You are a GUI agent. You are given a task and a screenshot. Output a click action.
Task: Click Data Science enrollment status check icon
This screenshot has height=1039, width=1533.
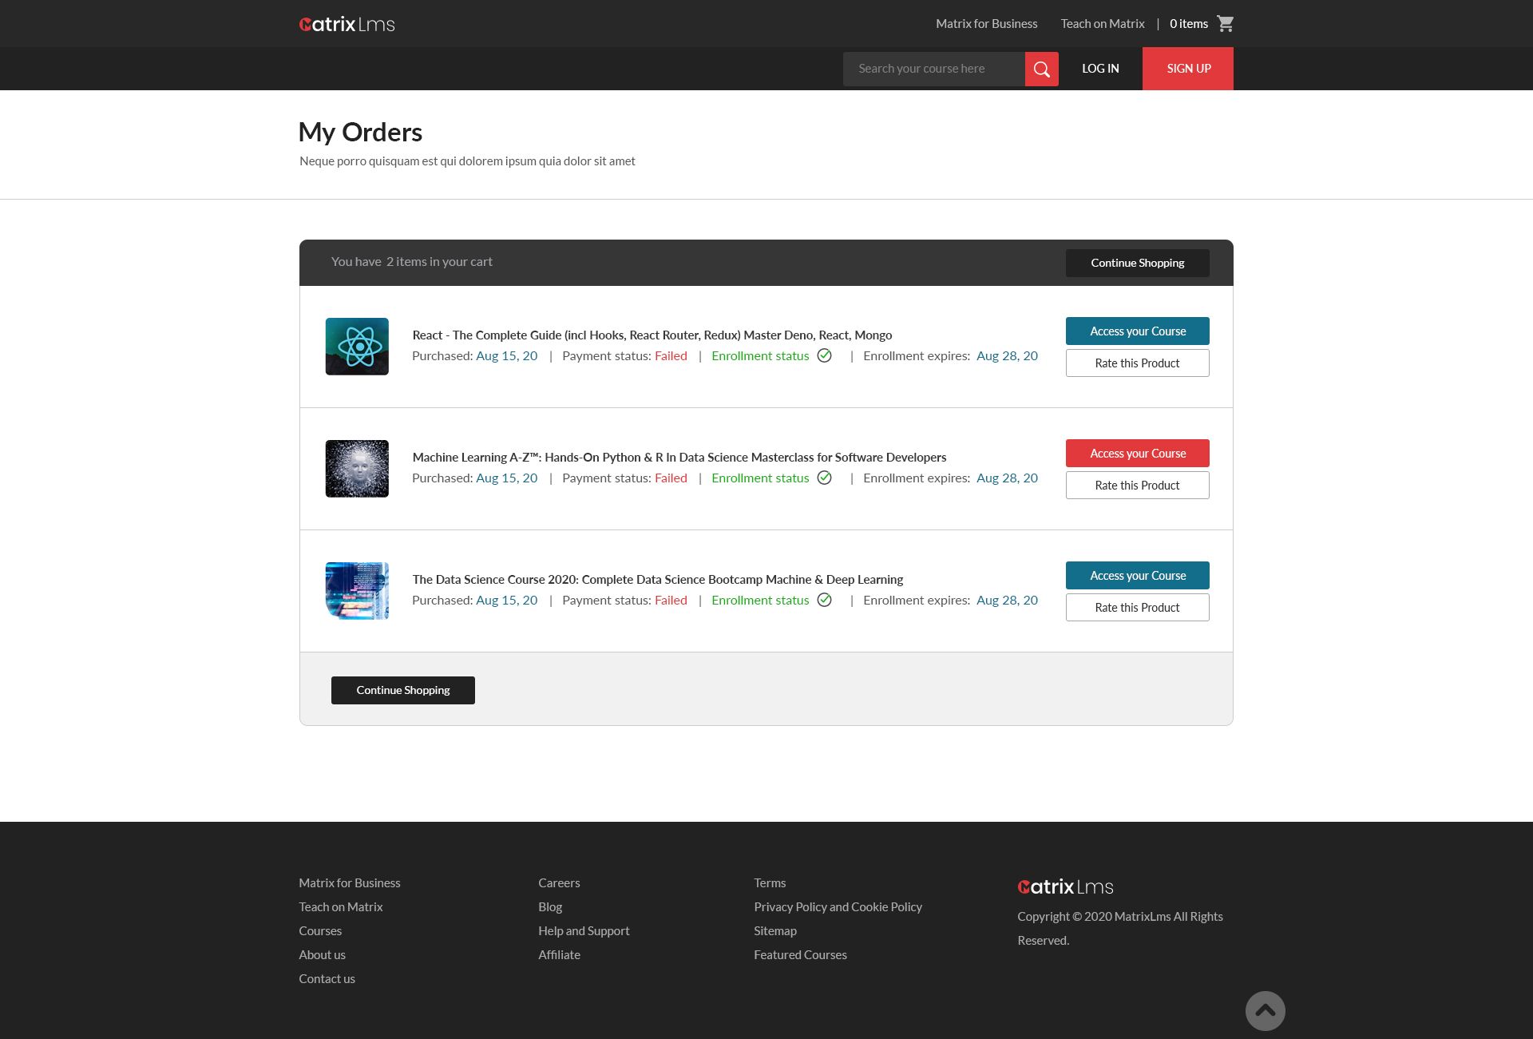(x=825, y=601)
